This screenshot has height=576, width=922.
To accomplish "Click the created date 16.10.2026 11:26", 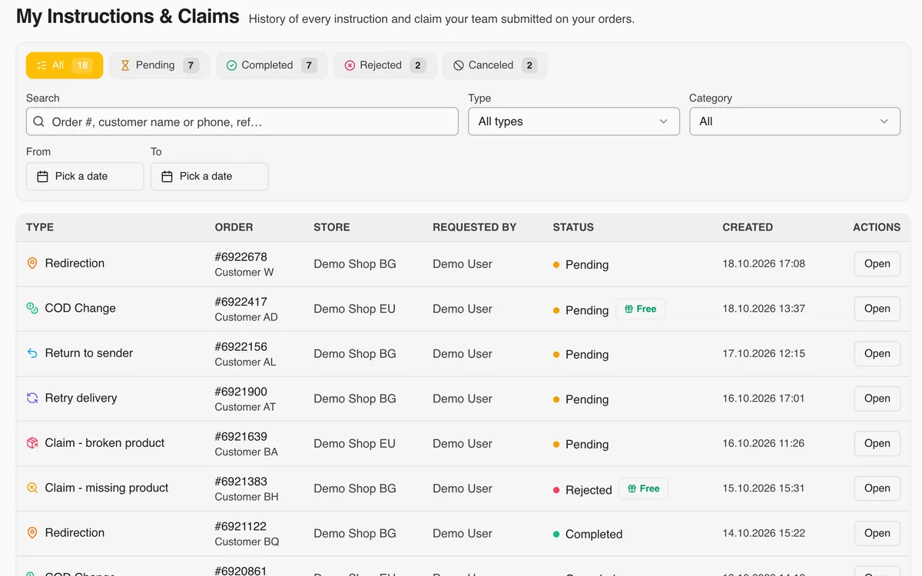I will point(764,443).
